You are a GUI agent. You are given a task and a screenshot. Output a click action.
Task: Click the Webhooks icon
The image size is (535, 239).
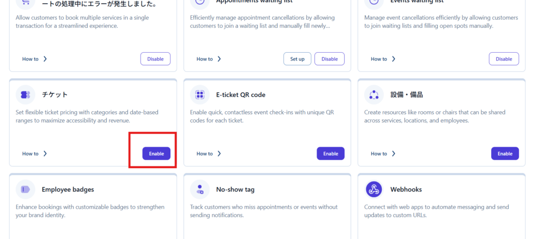[374, 189]
